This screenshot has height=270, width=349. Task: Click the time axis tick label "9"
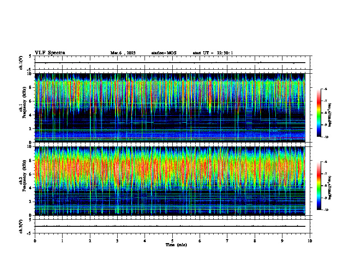click(x=282, y=241)
